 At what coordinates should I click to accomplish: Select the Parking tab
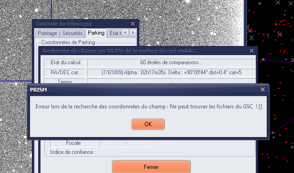(x=96, y=33)
